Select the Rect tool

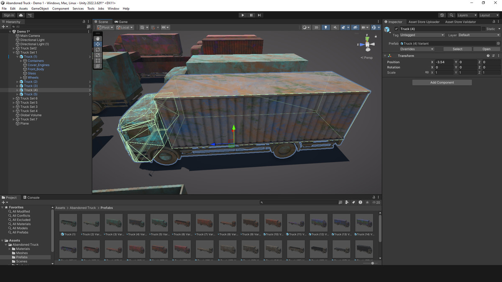point(98,61)
